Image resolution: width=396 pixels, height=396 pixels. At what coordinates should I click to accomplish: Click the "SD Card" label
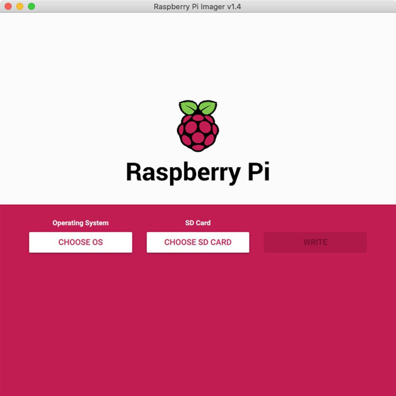coord(198,223)
